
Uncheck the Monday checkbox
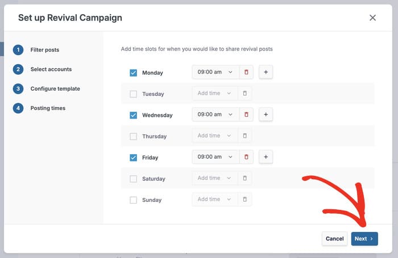click(134, 73)
